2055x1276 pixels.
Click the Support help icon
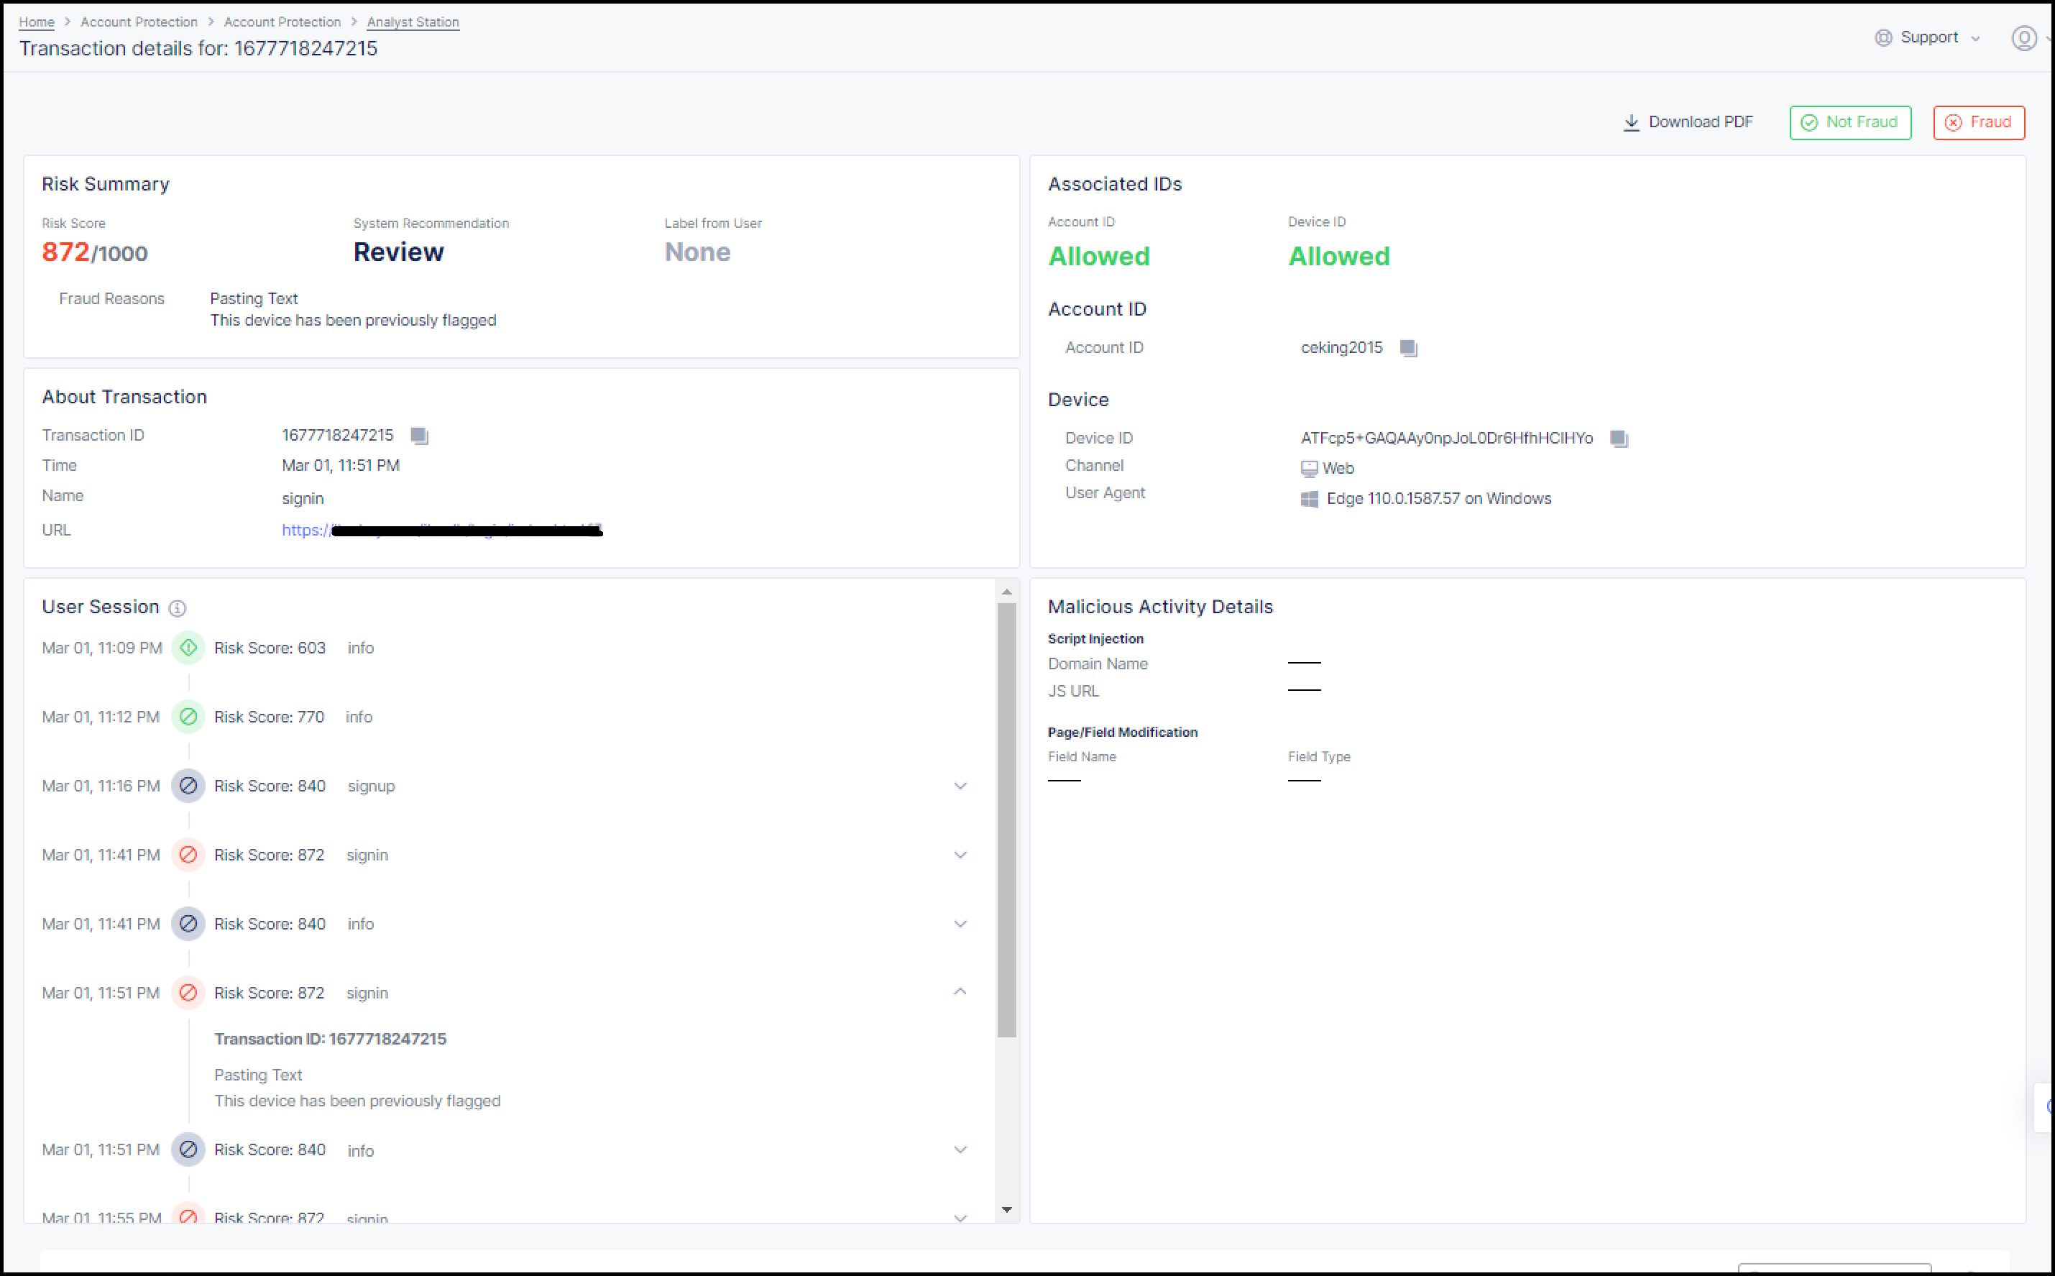(x=1884, y=38)
